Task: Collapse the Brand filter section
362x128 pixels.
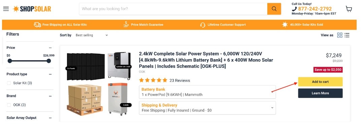Action: coord(50,96)
